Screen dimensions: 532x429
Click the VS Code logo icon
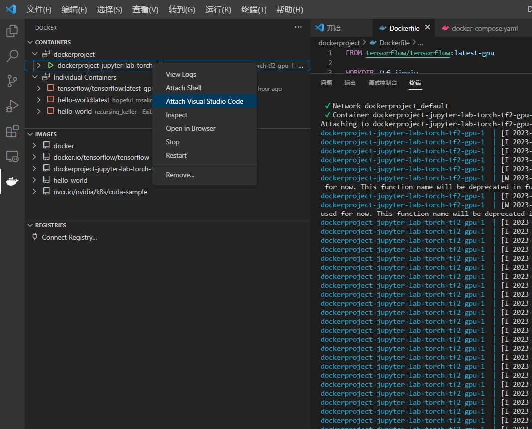[x=11, y=9]
